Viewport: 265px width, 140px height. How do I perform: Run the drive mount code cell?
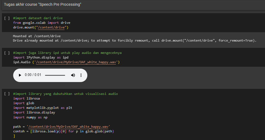tap(7, 18)
